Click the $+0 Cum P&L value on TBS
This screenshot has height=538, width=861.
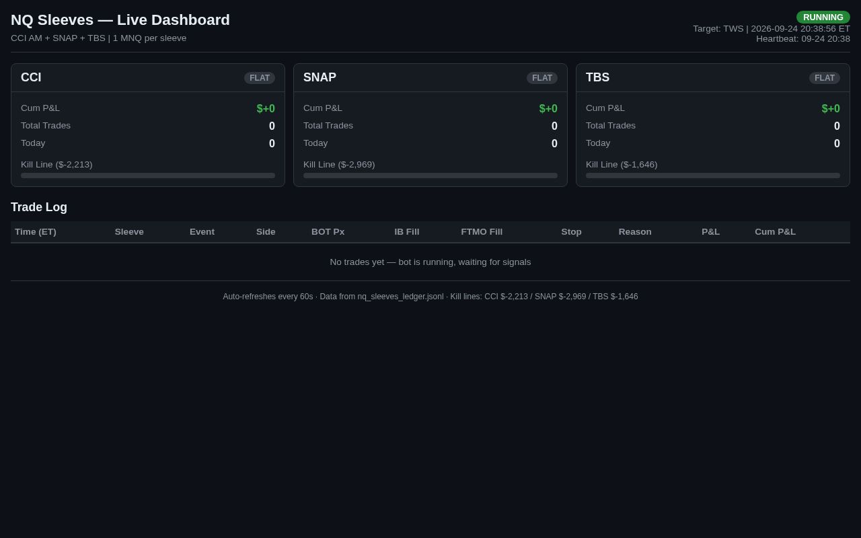(831, 109)
